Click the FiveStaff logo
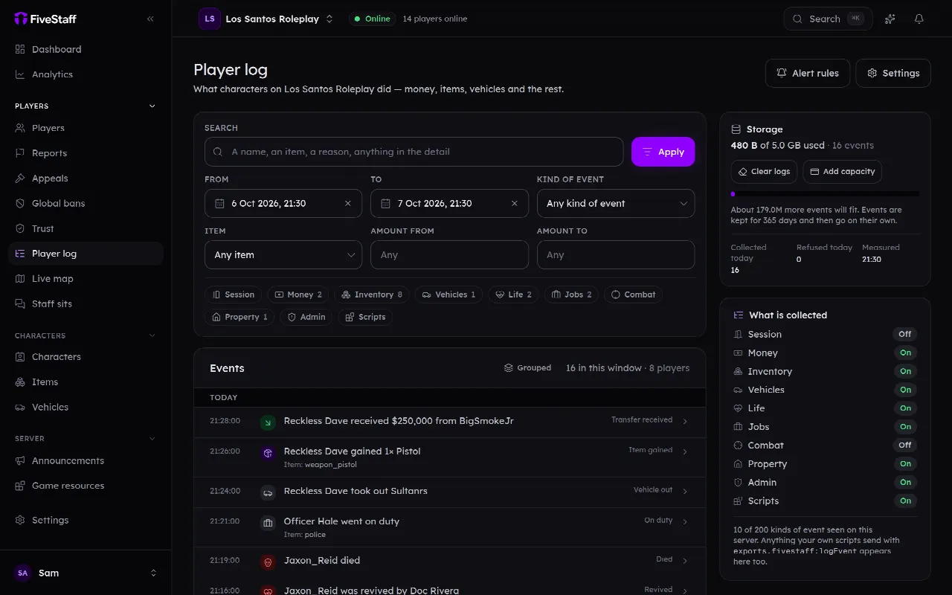952x595 pixels. [45, 19]
